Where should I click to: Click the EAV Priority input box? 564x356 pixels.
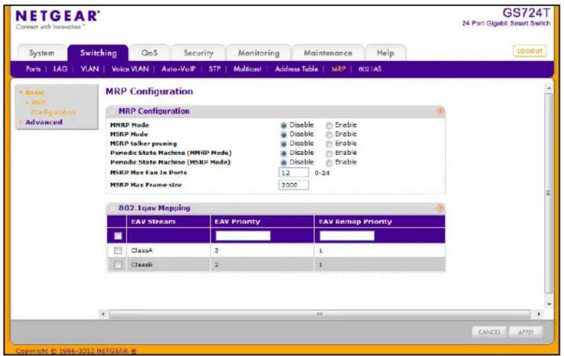243,236
